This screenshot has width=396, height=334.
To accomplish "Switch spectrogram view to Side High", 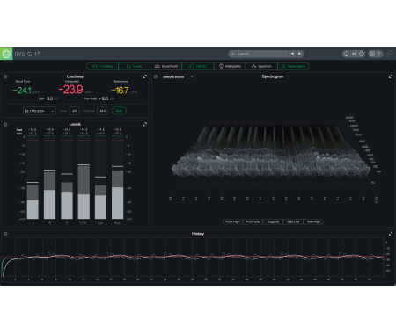I will click(313, 221).
